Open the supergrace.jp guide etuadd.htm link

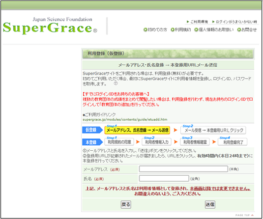(125, 119)
